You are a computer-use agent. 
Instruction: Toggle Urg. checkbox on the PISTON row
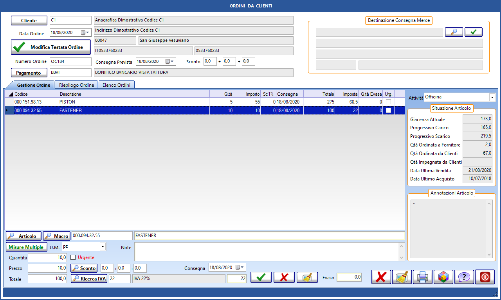[x=388, y=102]
